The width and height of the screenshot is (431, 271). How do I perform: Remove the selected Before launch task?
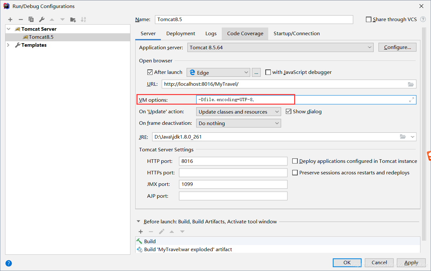tap(151, 232)
